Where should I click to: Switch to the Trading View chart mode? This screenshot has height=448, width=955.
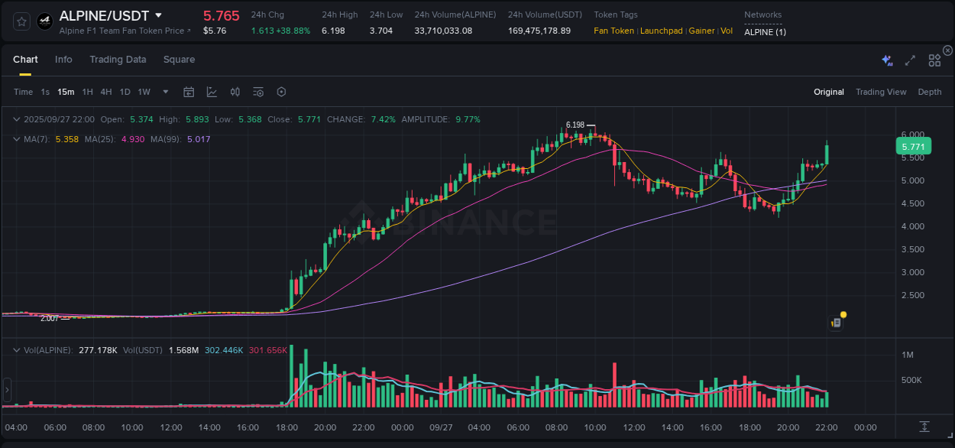coord(881,92)
